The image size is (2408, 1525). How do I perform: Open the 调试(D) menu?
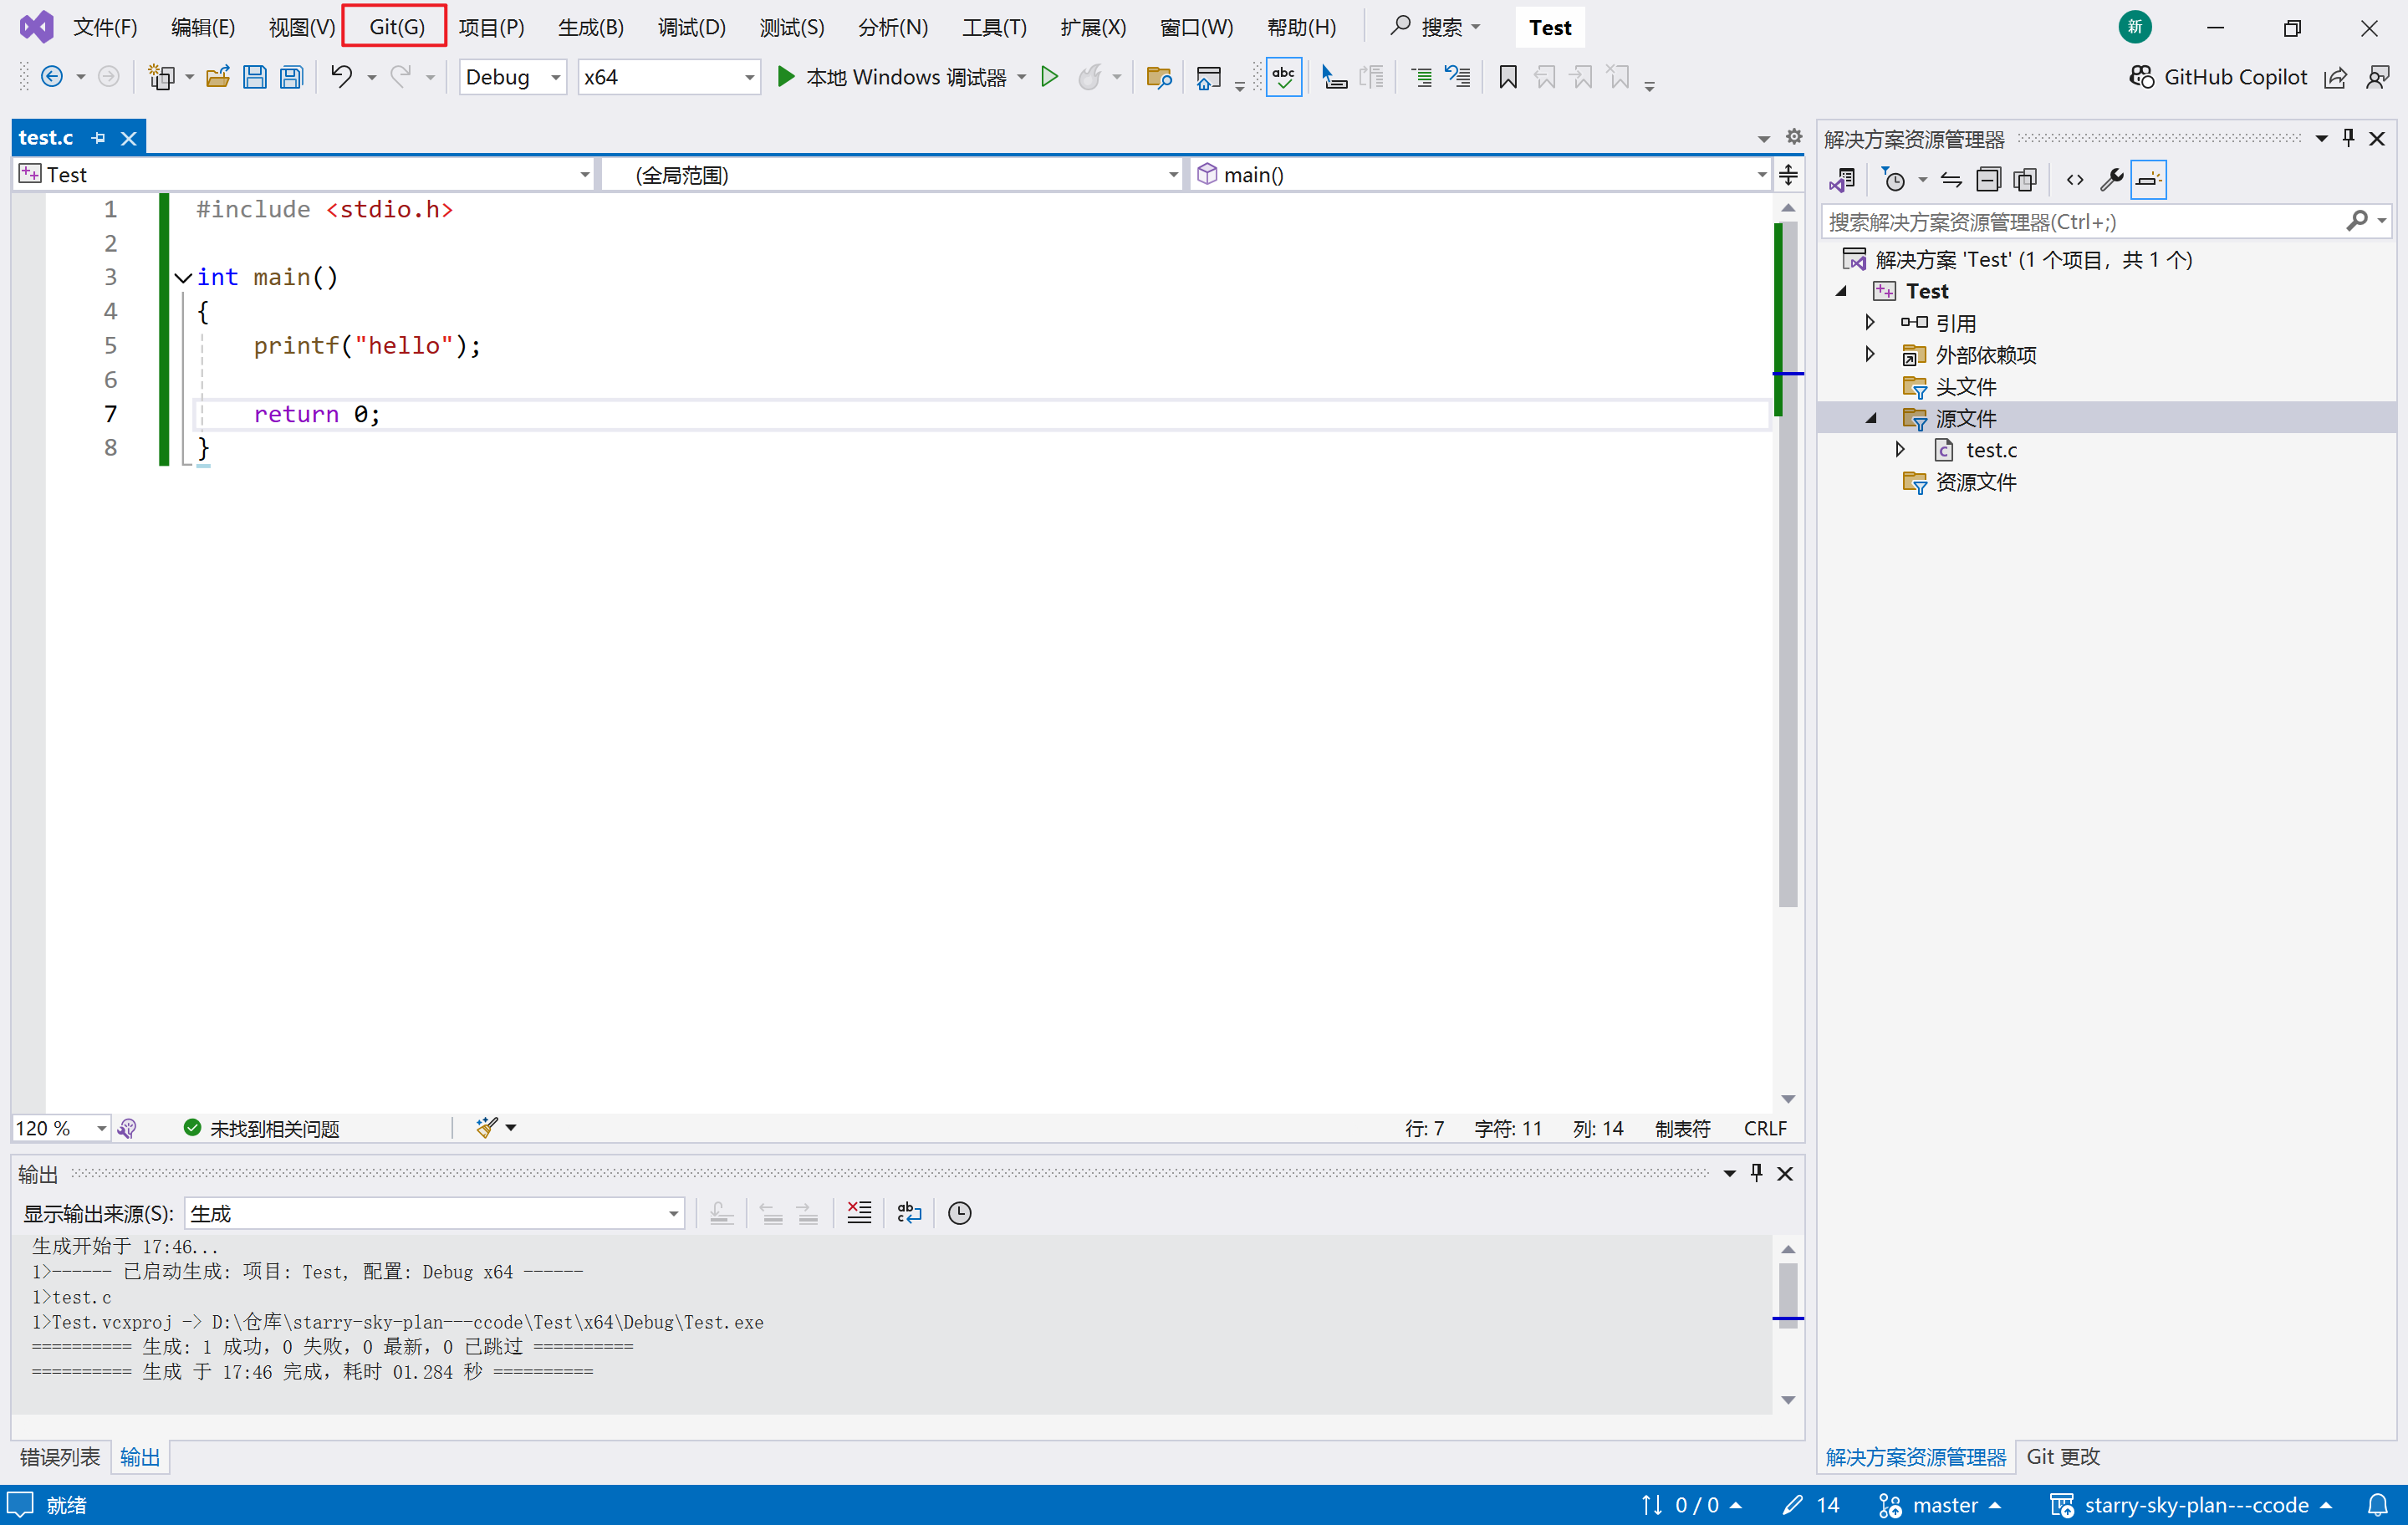(691, 27)
